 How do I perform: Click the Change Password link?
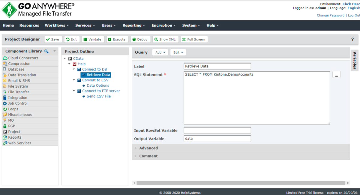[x=331, y=15]
